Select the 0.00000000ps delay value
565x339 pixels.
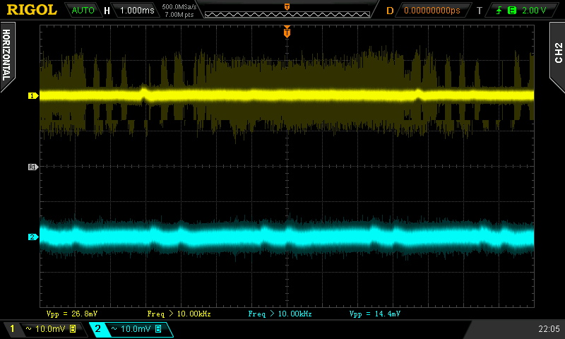pos(432,11)
